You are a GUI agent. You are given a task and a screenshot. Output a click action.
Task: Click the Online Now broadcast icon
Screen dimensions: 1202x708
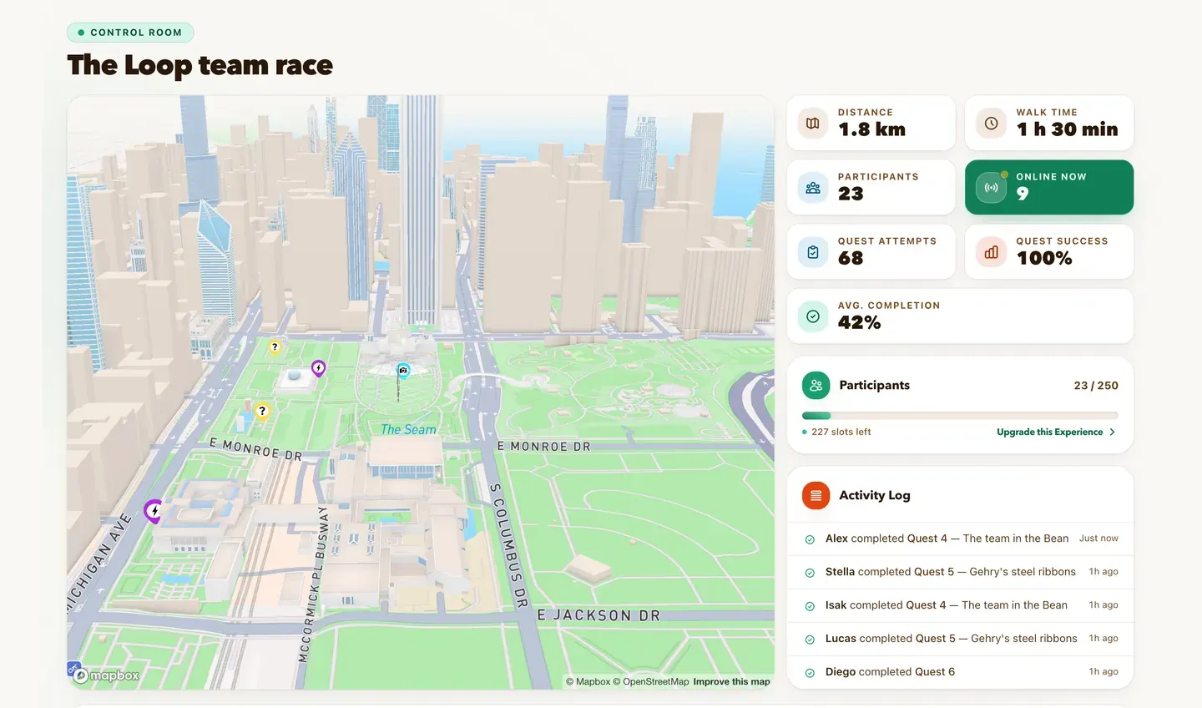point(991,188)
